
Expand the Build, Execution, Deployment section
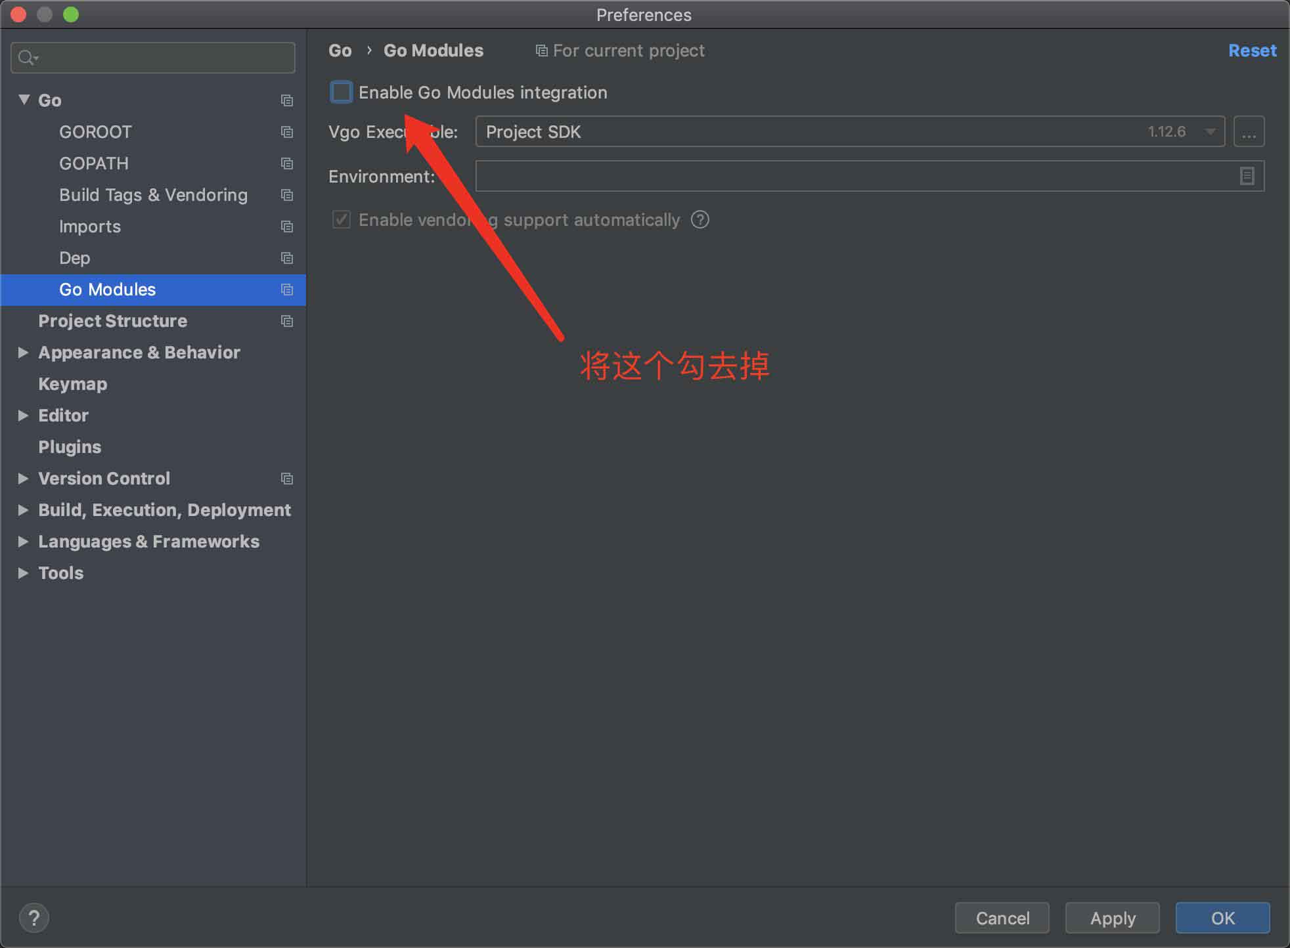pos(22,509)
